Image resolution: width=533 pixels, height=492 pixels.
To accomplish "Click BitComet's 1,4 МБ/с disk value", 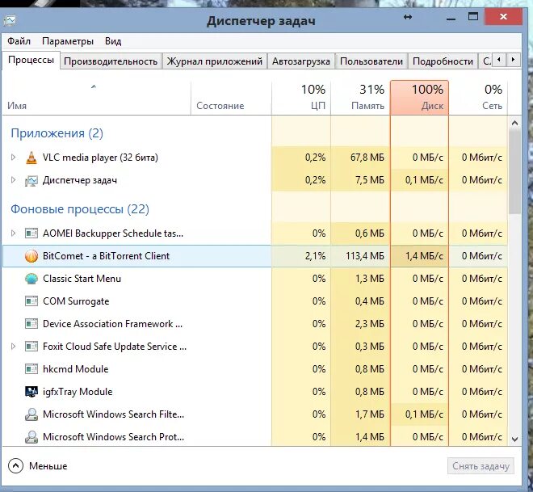I will 424,256.
